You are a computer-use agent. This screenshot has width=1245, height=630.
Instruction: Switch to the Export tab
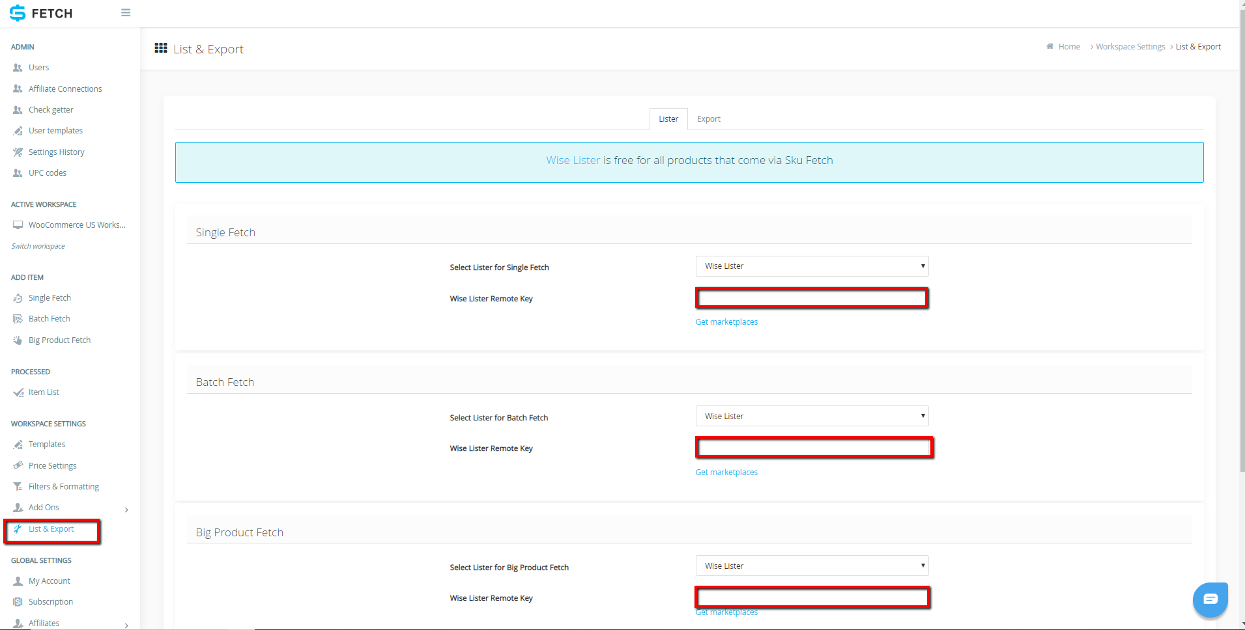(x=709, y=119)
